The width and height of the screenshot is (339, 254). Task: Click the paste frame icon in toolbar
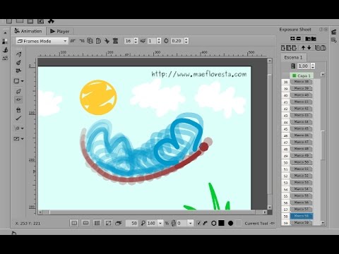point(98,41)
